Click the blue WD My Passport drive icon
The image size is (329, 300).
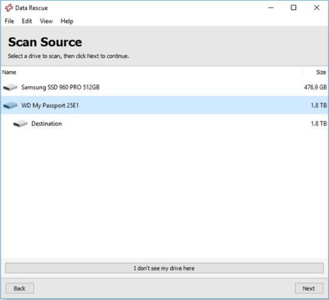click(x=10, y=105)
